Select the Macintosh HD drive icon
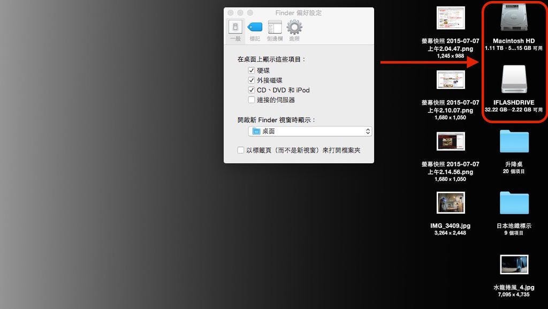The height and width of the screenshot is (309, 548). pos(514,18)
